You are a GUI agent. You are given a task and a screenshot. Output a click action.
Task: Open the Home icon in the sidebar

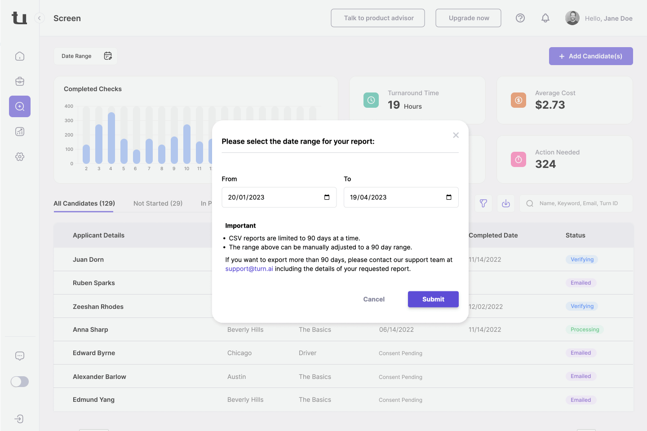[x=20, y=56]
